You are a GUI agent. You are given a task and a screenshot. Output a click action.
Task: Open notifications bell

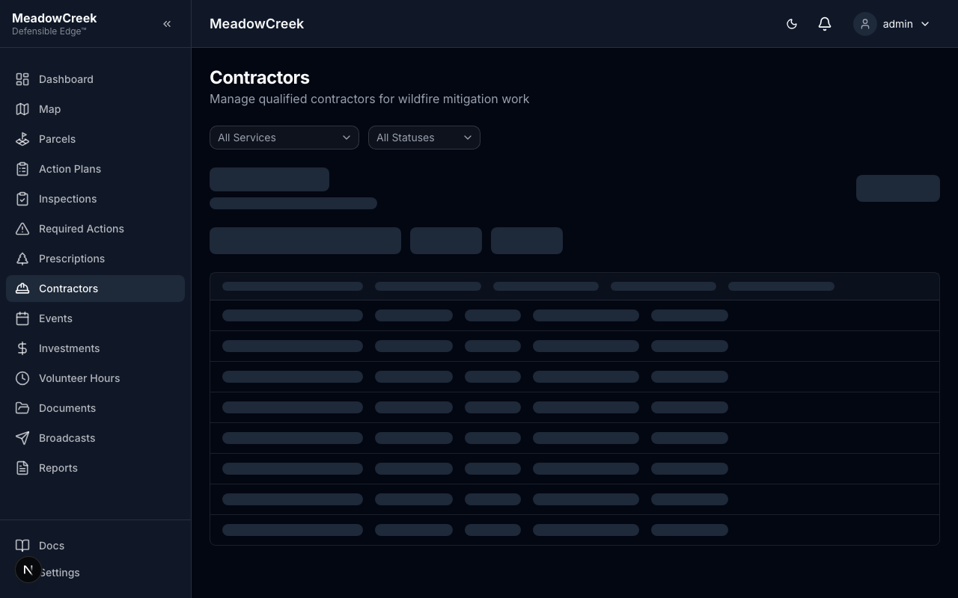825,24
